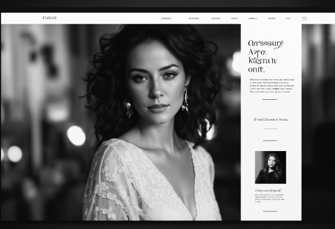Click the thick divider line below the paragraph
The image size is (335, 229).
(270, 99)
